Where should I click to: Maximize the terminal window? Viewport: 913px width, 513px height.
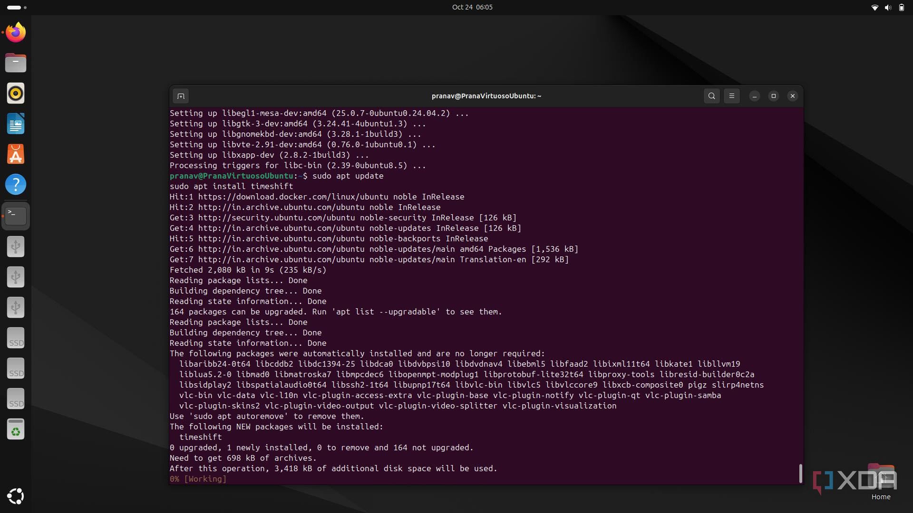coord(773,96)
